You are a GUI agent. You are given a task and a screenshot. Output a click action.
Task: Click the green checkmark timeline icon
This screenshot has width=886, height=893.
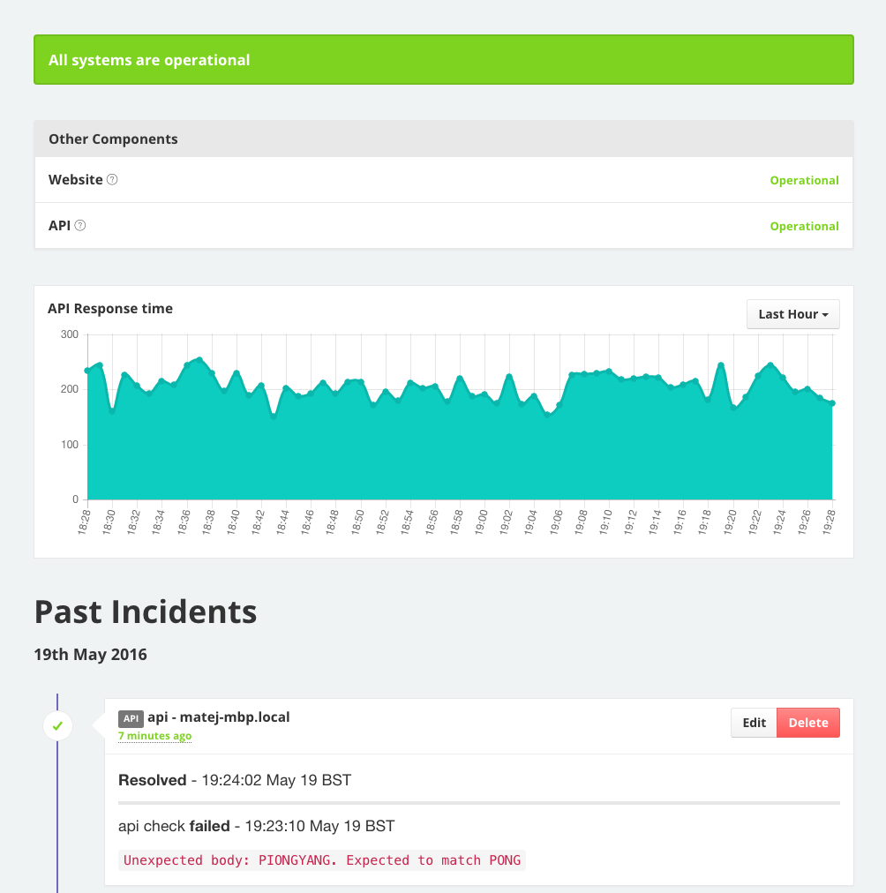click(57, 725)
